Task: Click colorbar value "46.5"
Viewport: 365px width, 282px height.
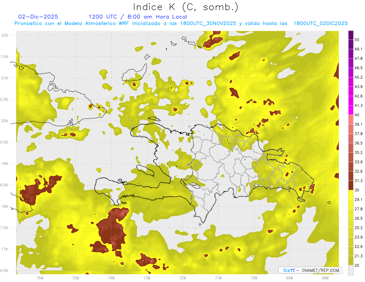Action: point(359,68)
